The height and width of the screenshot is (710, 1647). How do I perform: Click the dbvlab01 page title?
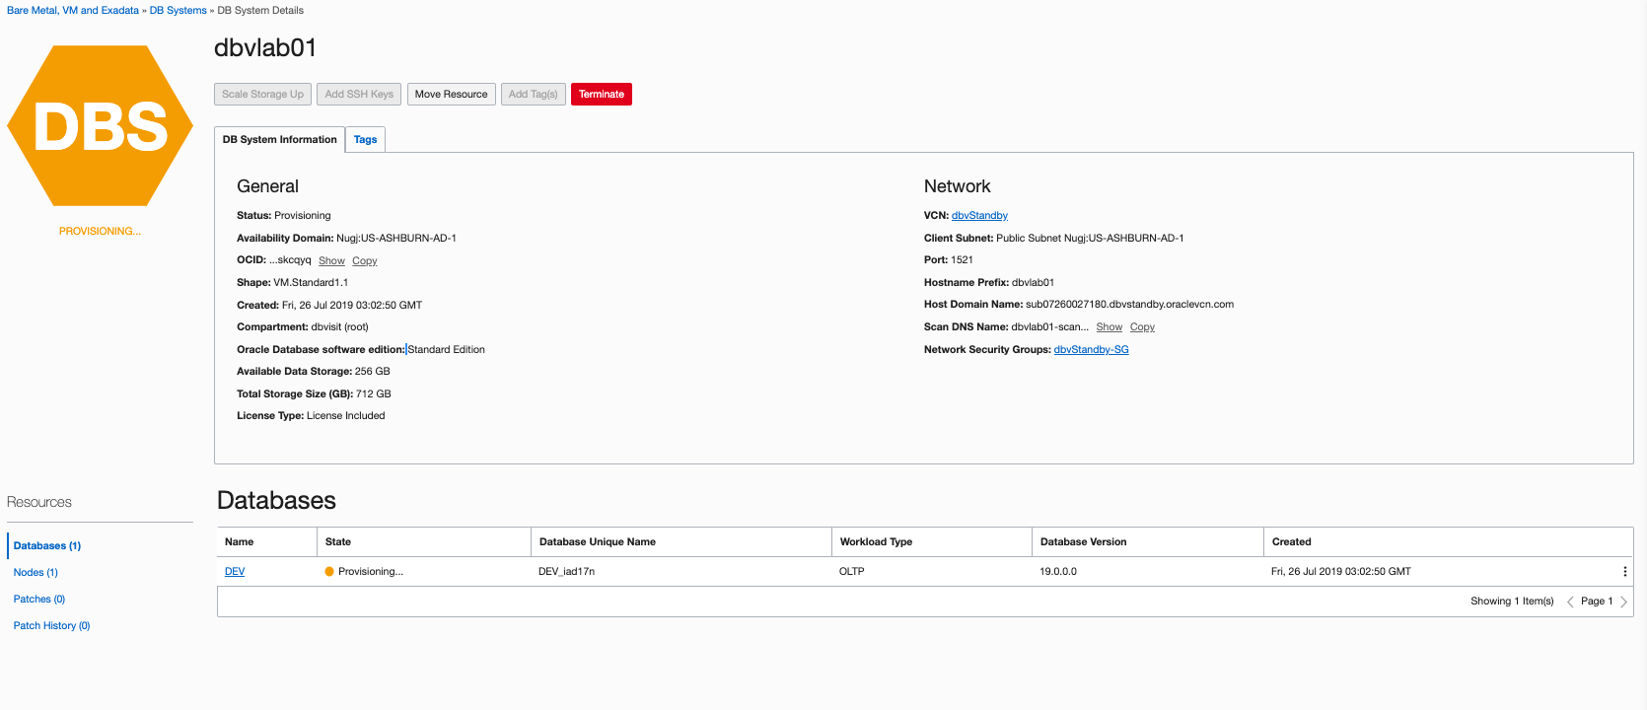click(x=265, y=48)
